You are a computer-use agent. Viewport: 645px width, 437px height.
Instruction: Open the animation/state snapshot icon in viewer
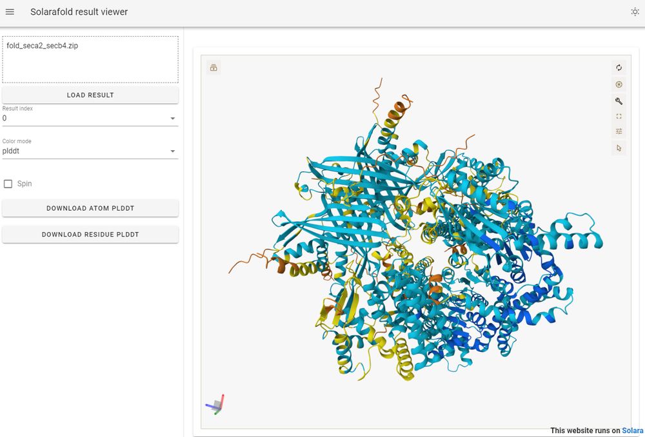pos(213,68)
